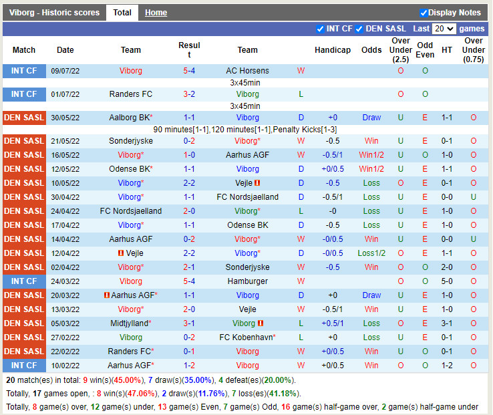493x415 pixels.
Task: Click red card icon beside Vejle on 10/05/22
Action: (257, 183)
